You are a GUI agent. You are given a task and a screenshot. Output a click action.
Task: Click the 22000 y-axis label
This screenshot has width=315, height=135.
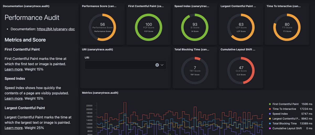coord(89,106)
